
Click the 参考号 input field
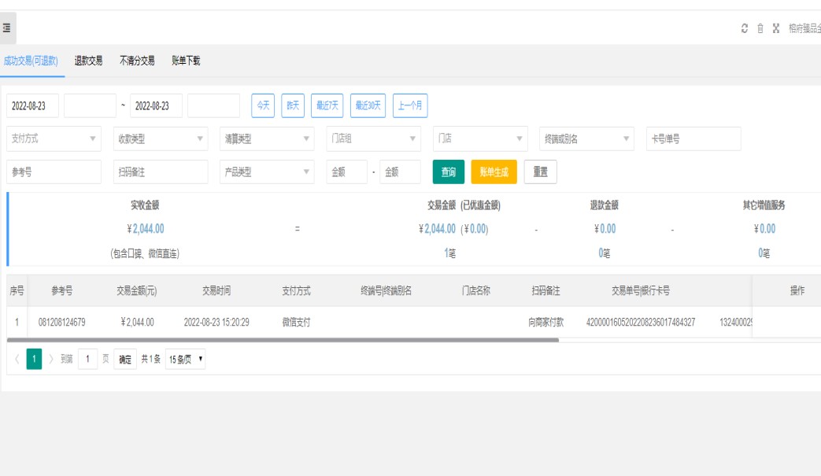point(54,172)
